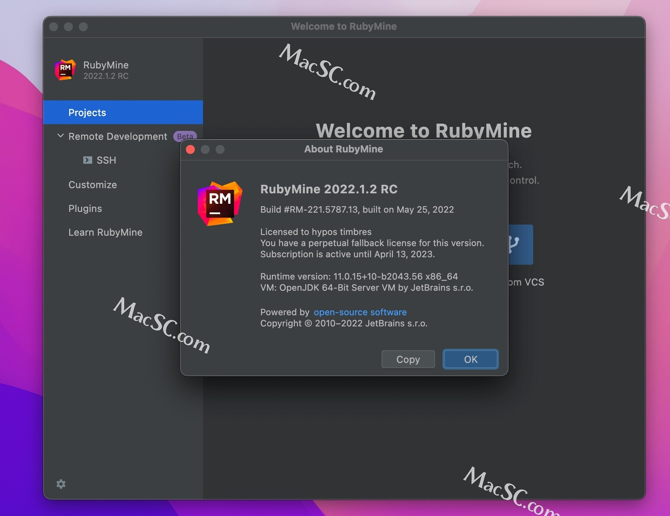Open Remote Development section
The width and height of the screenshot is (670, 516).
point(118,136)
